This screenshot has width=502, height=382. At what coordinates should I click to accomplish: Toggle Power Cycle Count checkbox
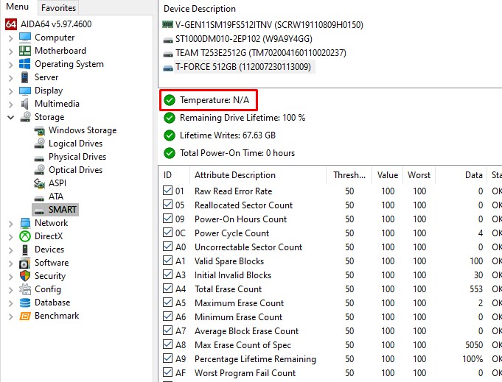tap(168, 233)
